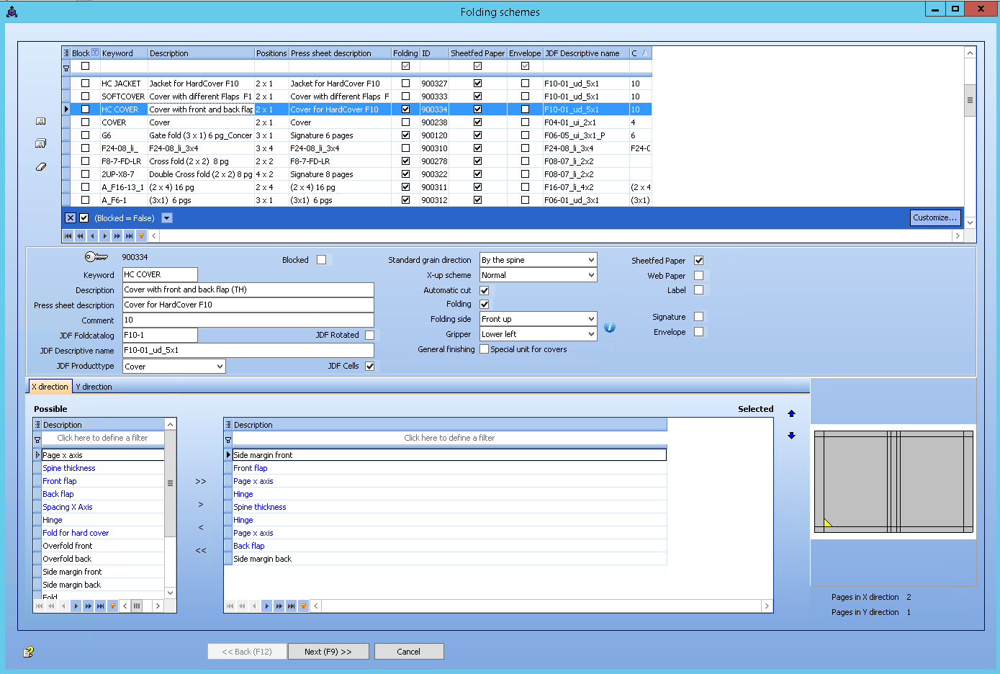Image resolution: width=1000 pixels, height=674 pixels.
Task: Open the Blocked = False filter history dropdown
Action: tap(167, 218)
